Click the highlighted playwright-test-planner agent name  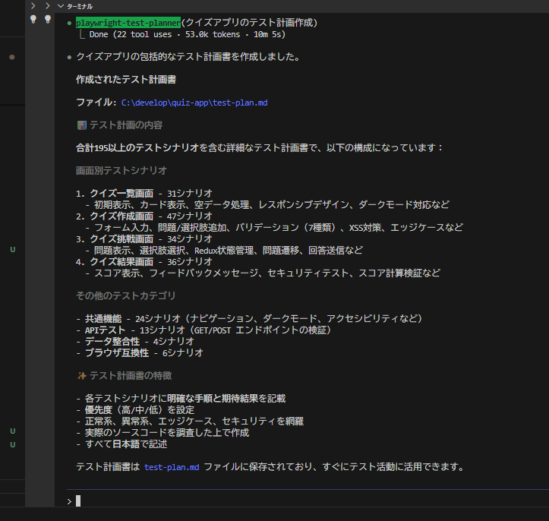pos(128,23)
